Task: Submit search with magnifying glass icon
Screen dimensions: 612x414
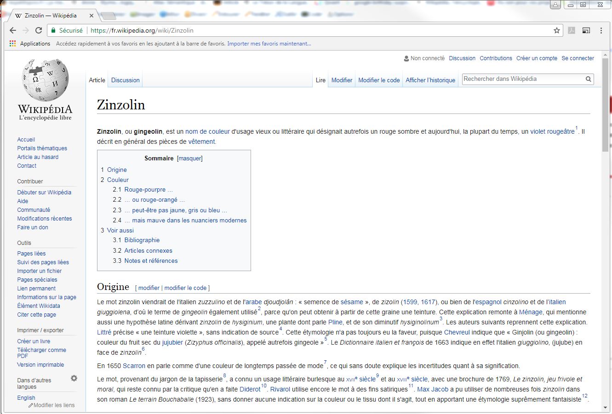Action: coord(588,79)
